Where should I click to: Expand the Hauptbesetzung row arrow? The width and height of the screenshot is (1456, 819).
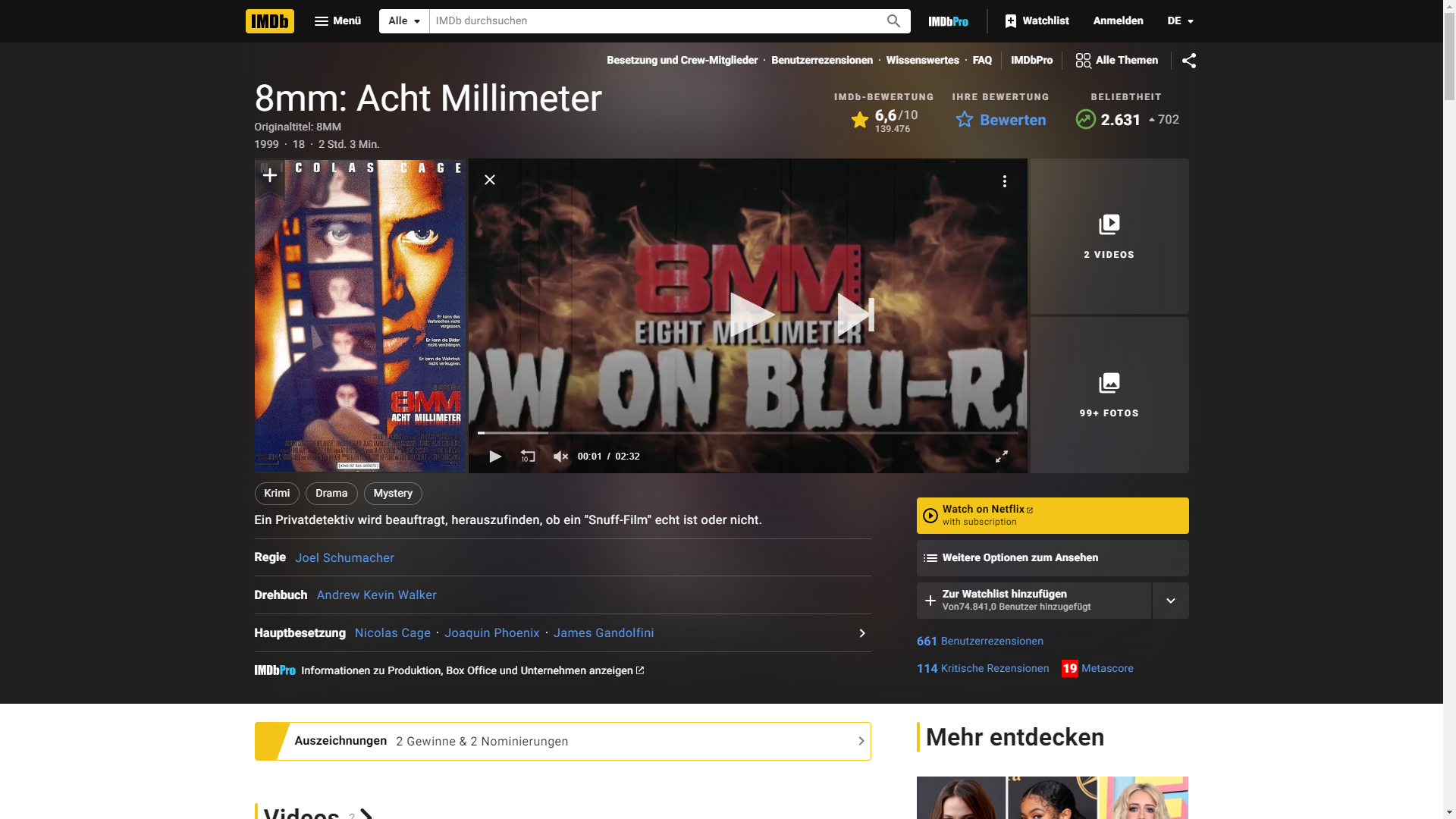(x=862, y=633)
